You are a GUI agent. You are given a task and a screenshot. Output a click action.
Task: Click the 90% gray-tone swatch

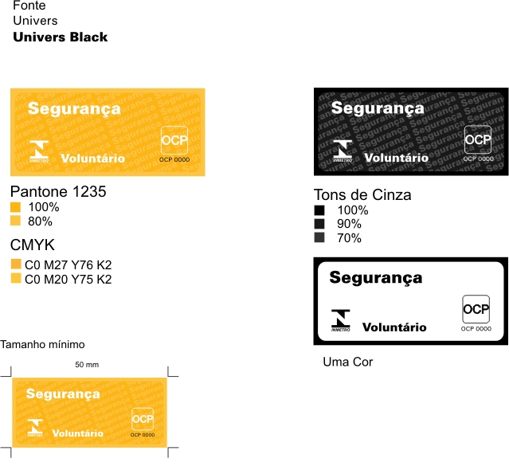click(x=319, y=224)
